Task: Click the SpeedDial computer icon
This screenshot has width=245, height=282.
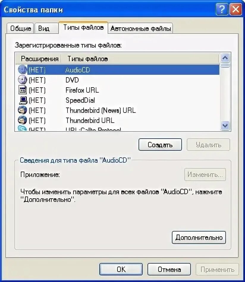Action: click(23, 100)
